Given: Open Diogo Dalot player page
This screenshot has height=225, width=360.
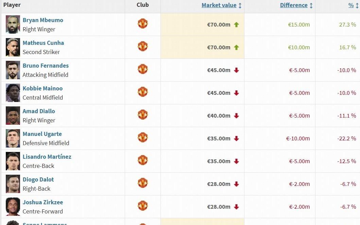Looking at the screenshot, I should [x=38, y=179].
